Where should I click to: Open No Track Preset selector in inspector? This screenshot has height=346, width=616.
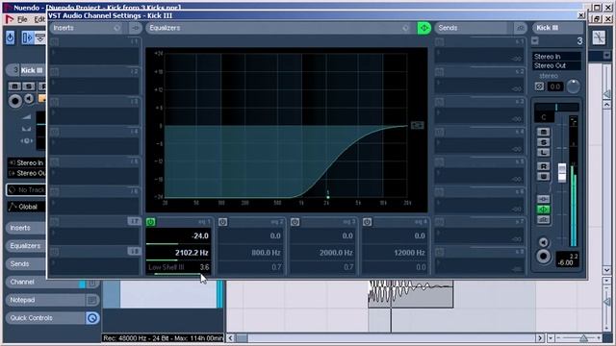click(27, 190)
